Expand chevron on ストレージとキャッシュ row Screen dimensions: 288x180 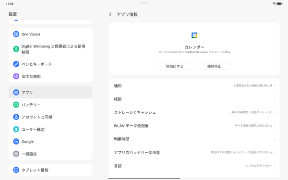pyautogui.click(x=274, y=112)
